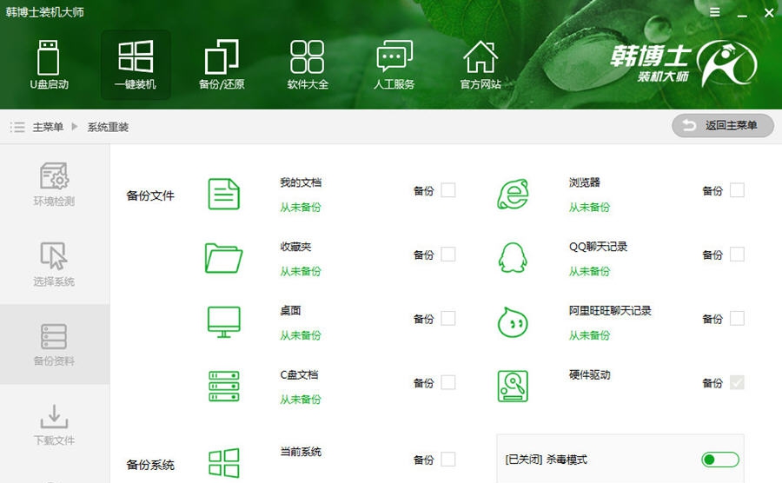782x483 pixels.
Task: Click the 备份系统 section heading
Action: (x=150, y=465)
